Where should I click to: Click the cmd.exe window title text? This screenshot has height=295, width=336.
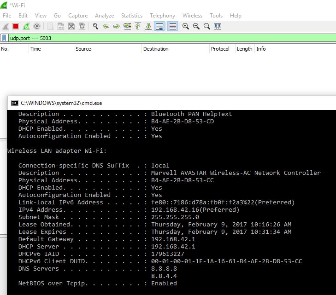pos(61,103)
